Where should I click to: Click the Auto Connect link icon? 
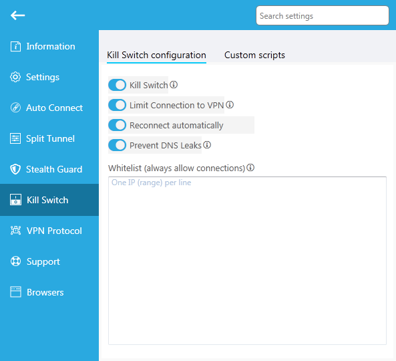tap(15, 108)
